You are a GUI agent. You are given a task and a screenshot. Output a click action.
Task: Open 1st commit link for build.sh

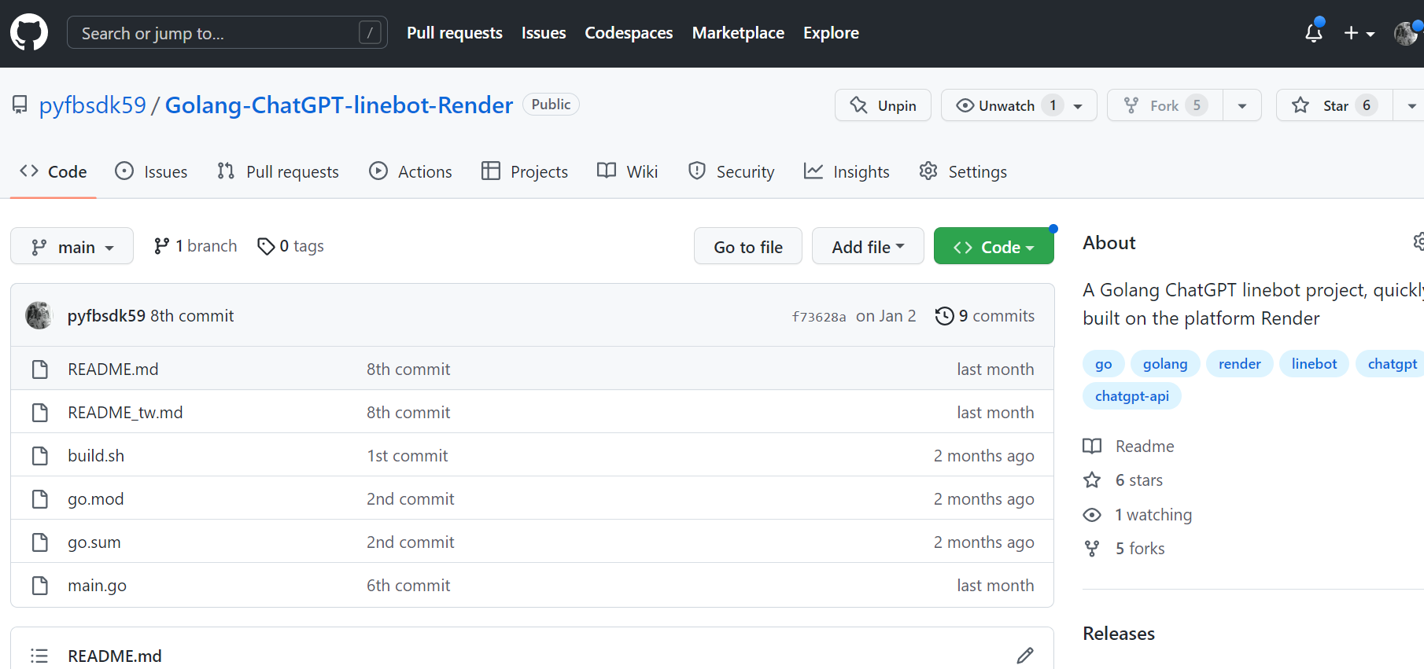tap(407, 455)
